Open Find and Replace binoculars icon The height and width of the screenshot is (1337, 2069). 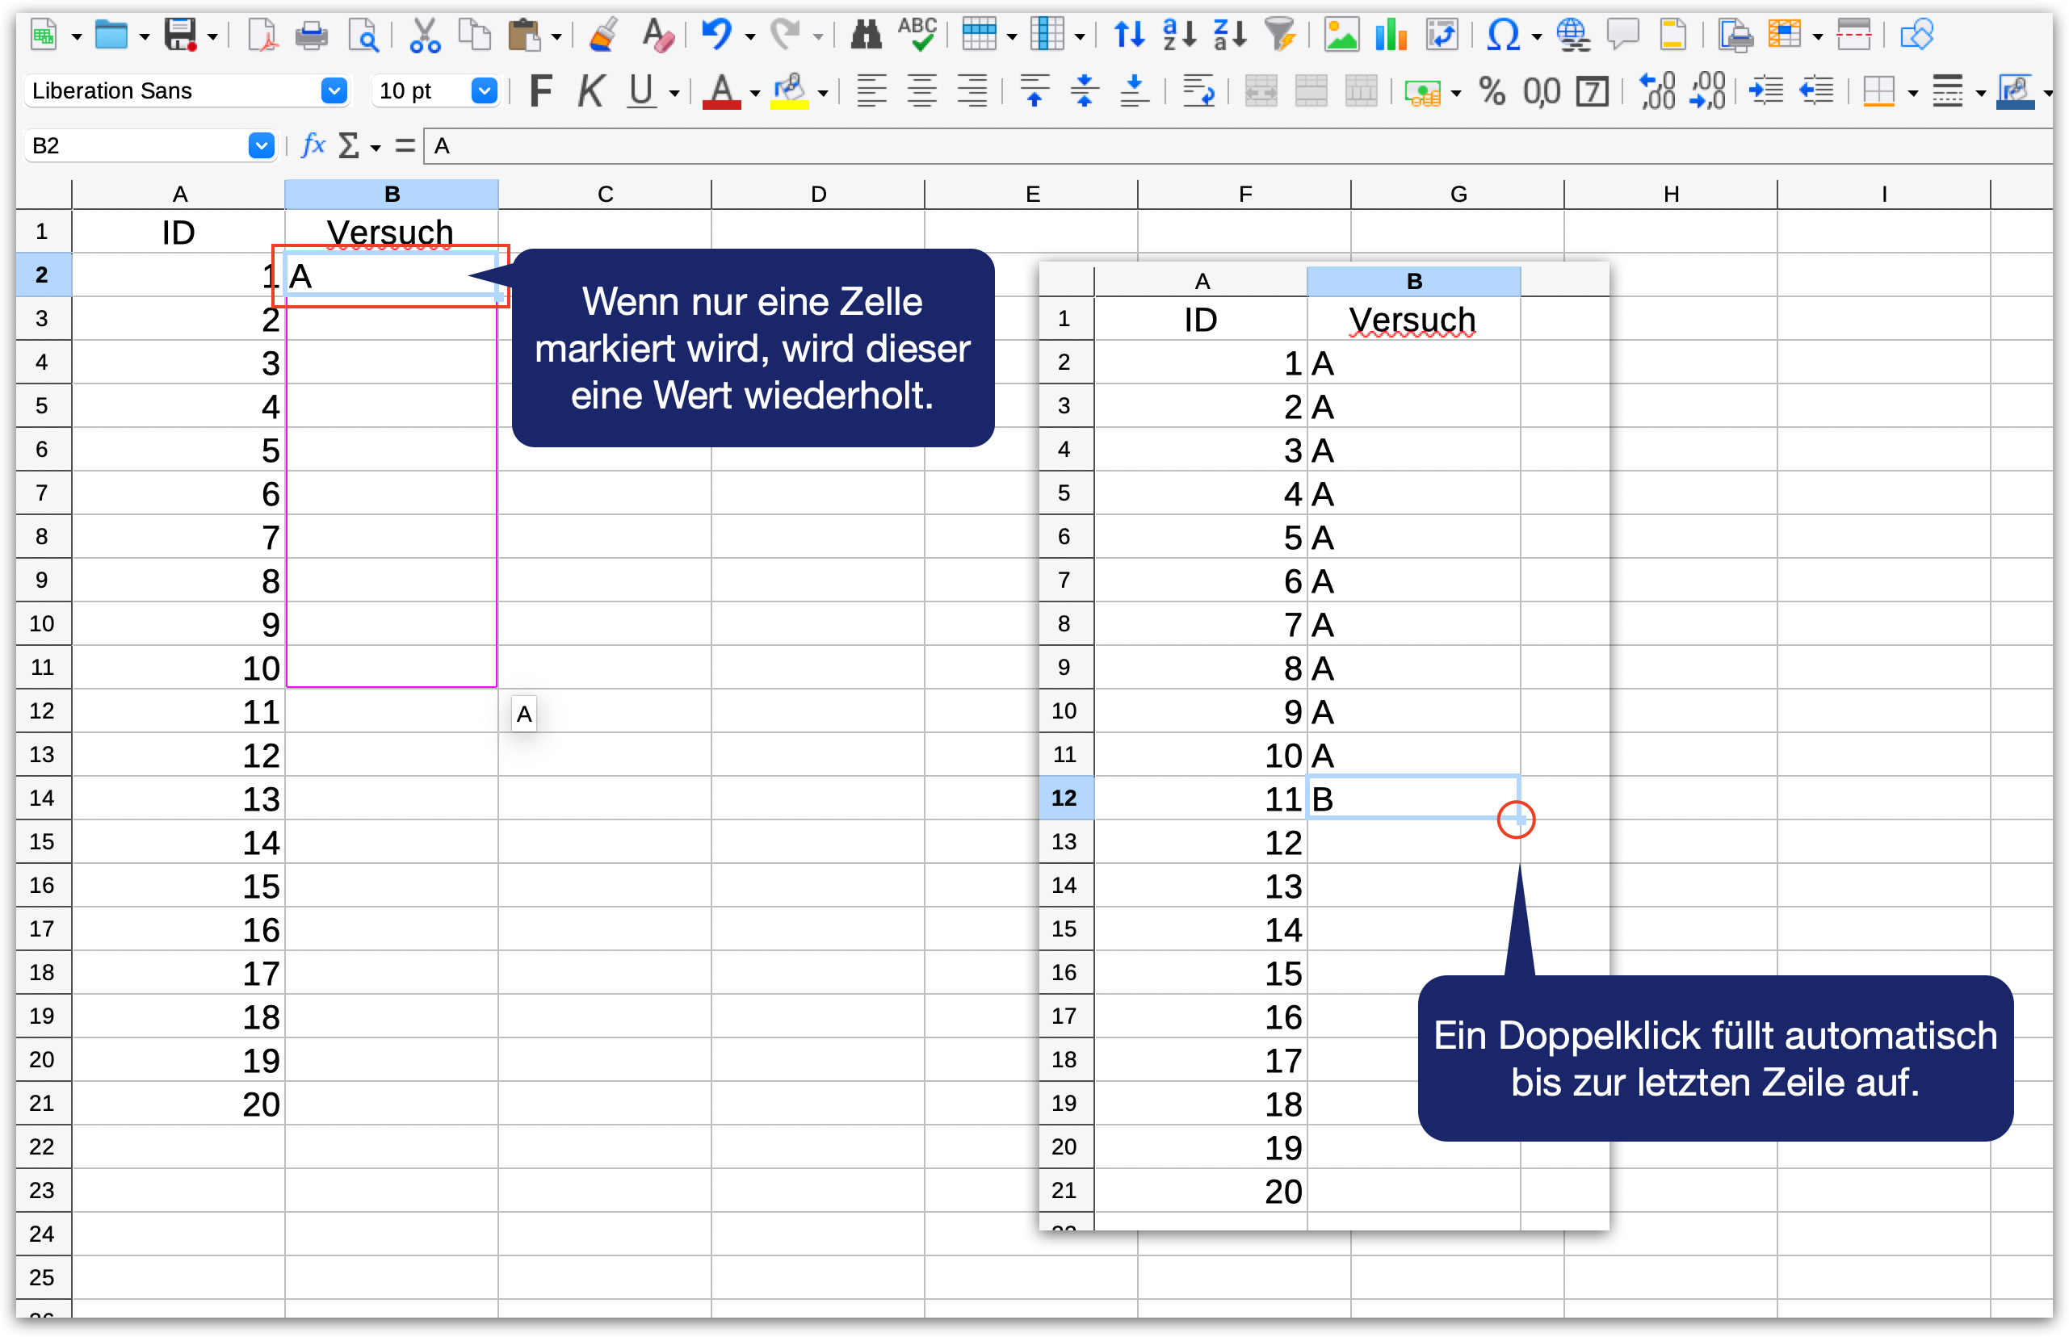(866, 36)
